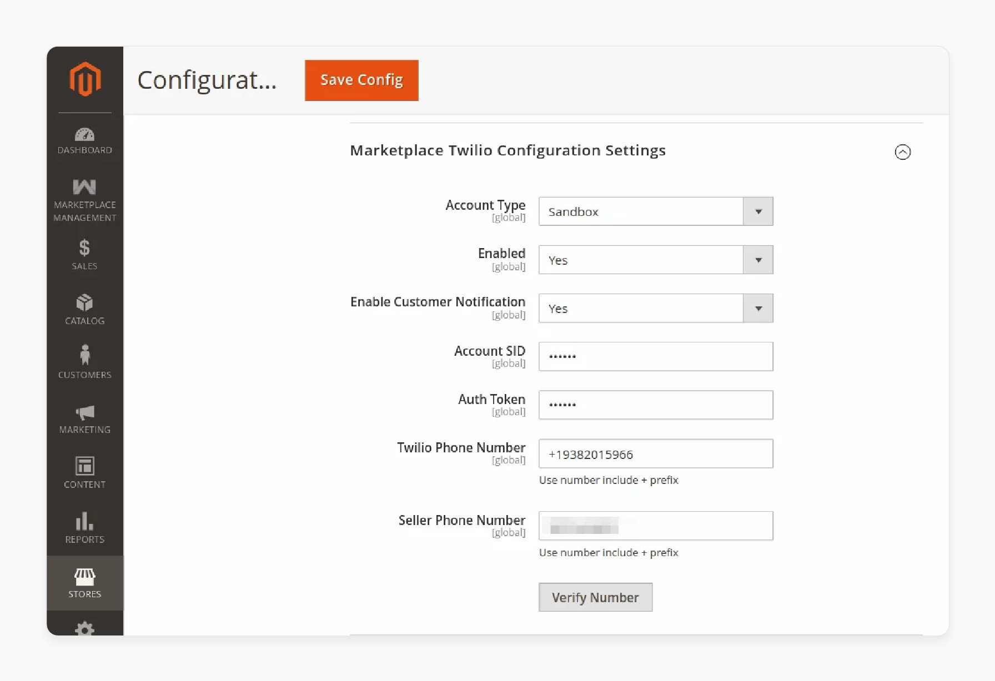Click the Save Config button
The height and width of the screenshot is (681, 995).
[361, 80]
